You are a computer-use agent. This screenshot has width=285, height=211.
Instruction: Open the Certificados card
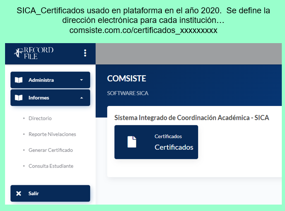pyautogui.click(x=156, y=142)
